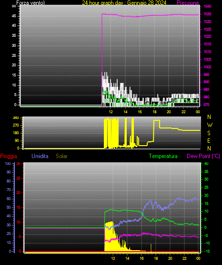Viewport: 222px width, 265px height.
Task: Click the 1035 pressure axis value
Action: 208,14
